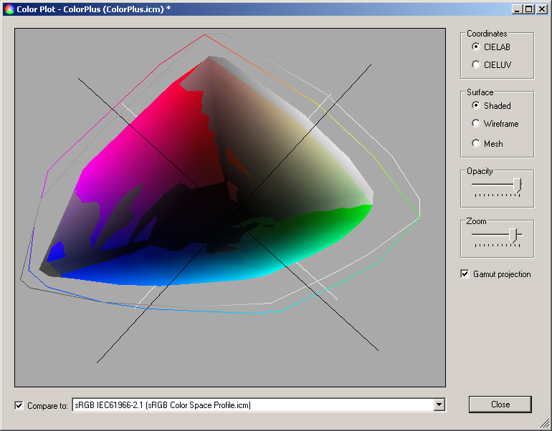552x431 pixels.
Task: Click the Opacity slider track
Action: pos(497,184)
